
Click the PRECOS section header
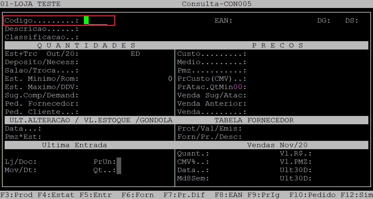coord(278,45)
